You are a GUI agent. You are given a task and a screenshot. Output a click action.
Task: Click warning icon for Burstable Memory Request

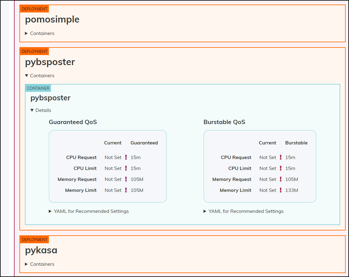click(x=281, y=179)
